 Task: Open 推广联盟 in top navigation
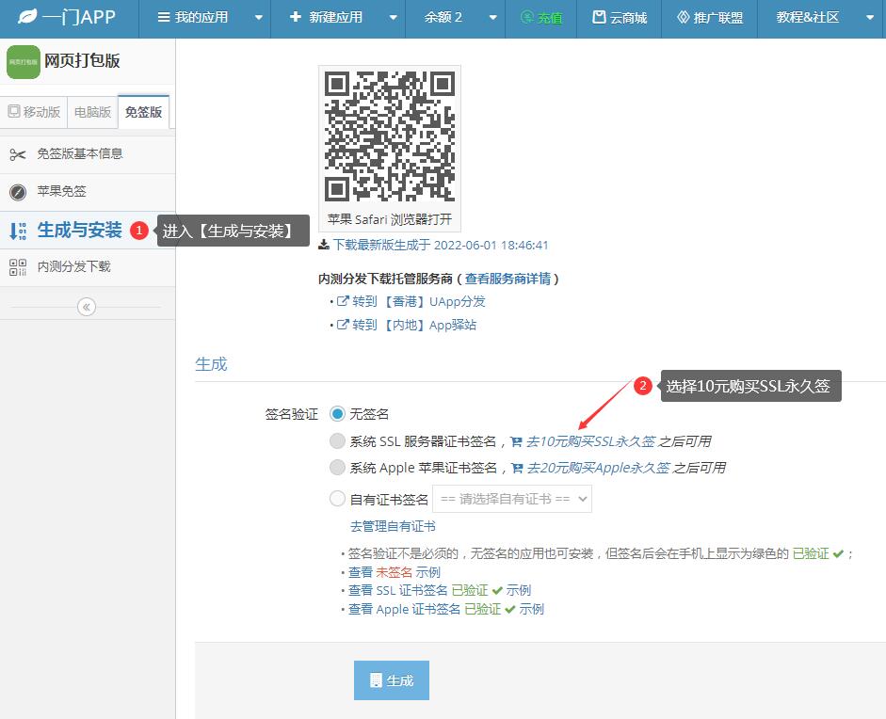click(x=710, y=18)
